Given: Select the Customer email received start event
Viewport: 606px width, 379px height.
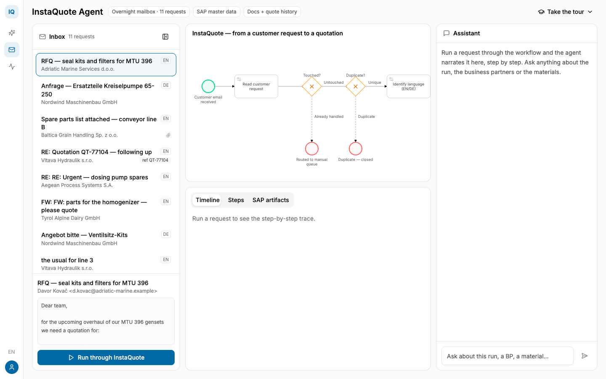Looking at the screenshot, I should tap(208, 86).
